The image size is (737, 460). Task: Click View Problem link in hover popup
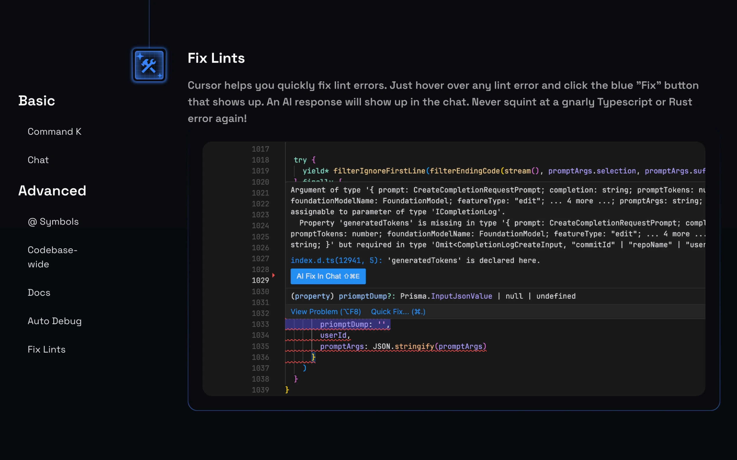(325, 311)
